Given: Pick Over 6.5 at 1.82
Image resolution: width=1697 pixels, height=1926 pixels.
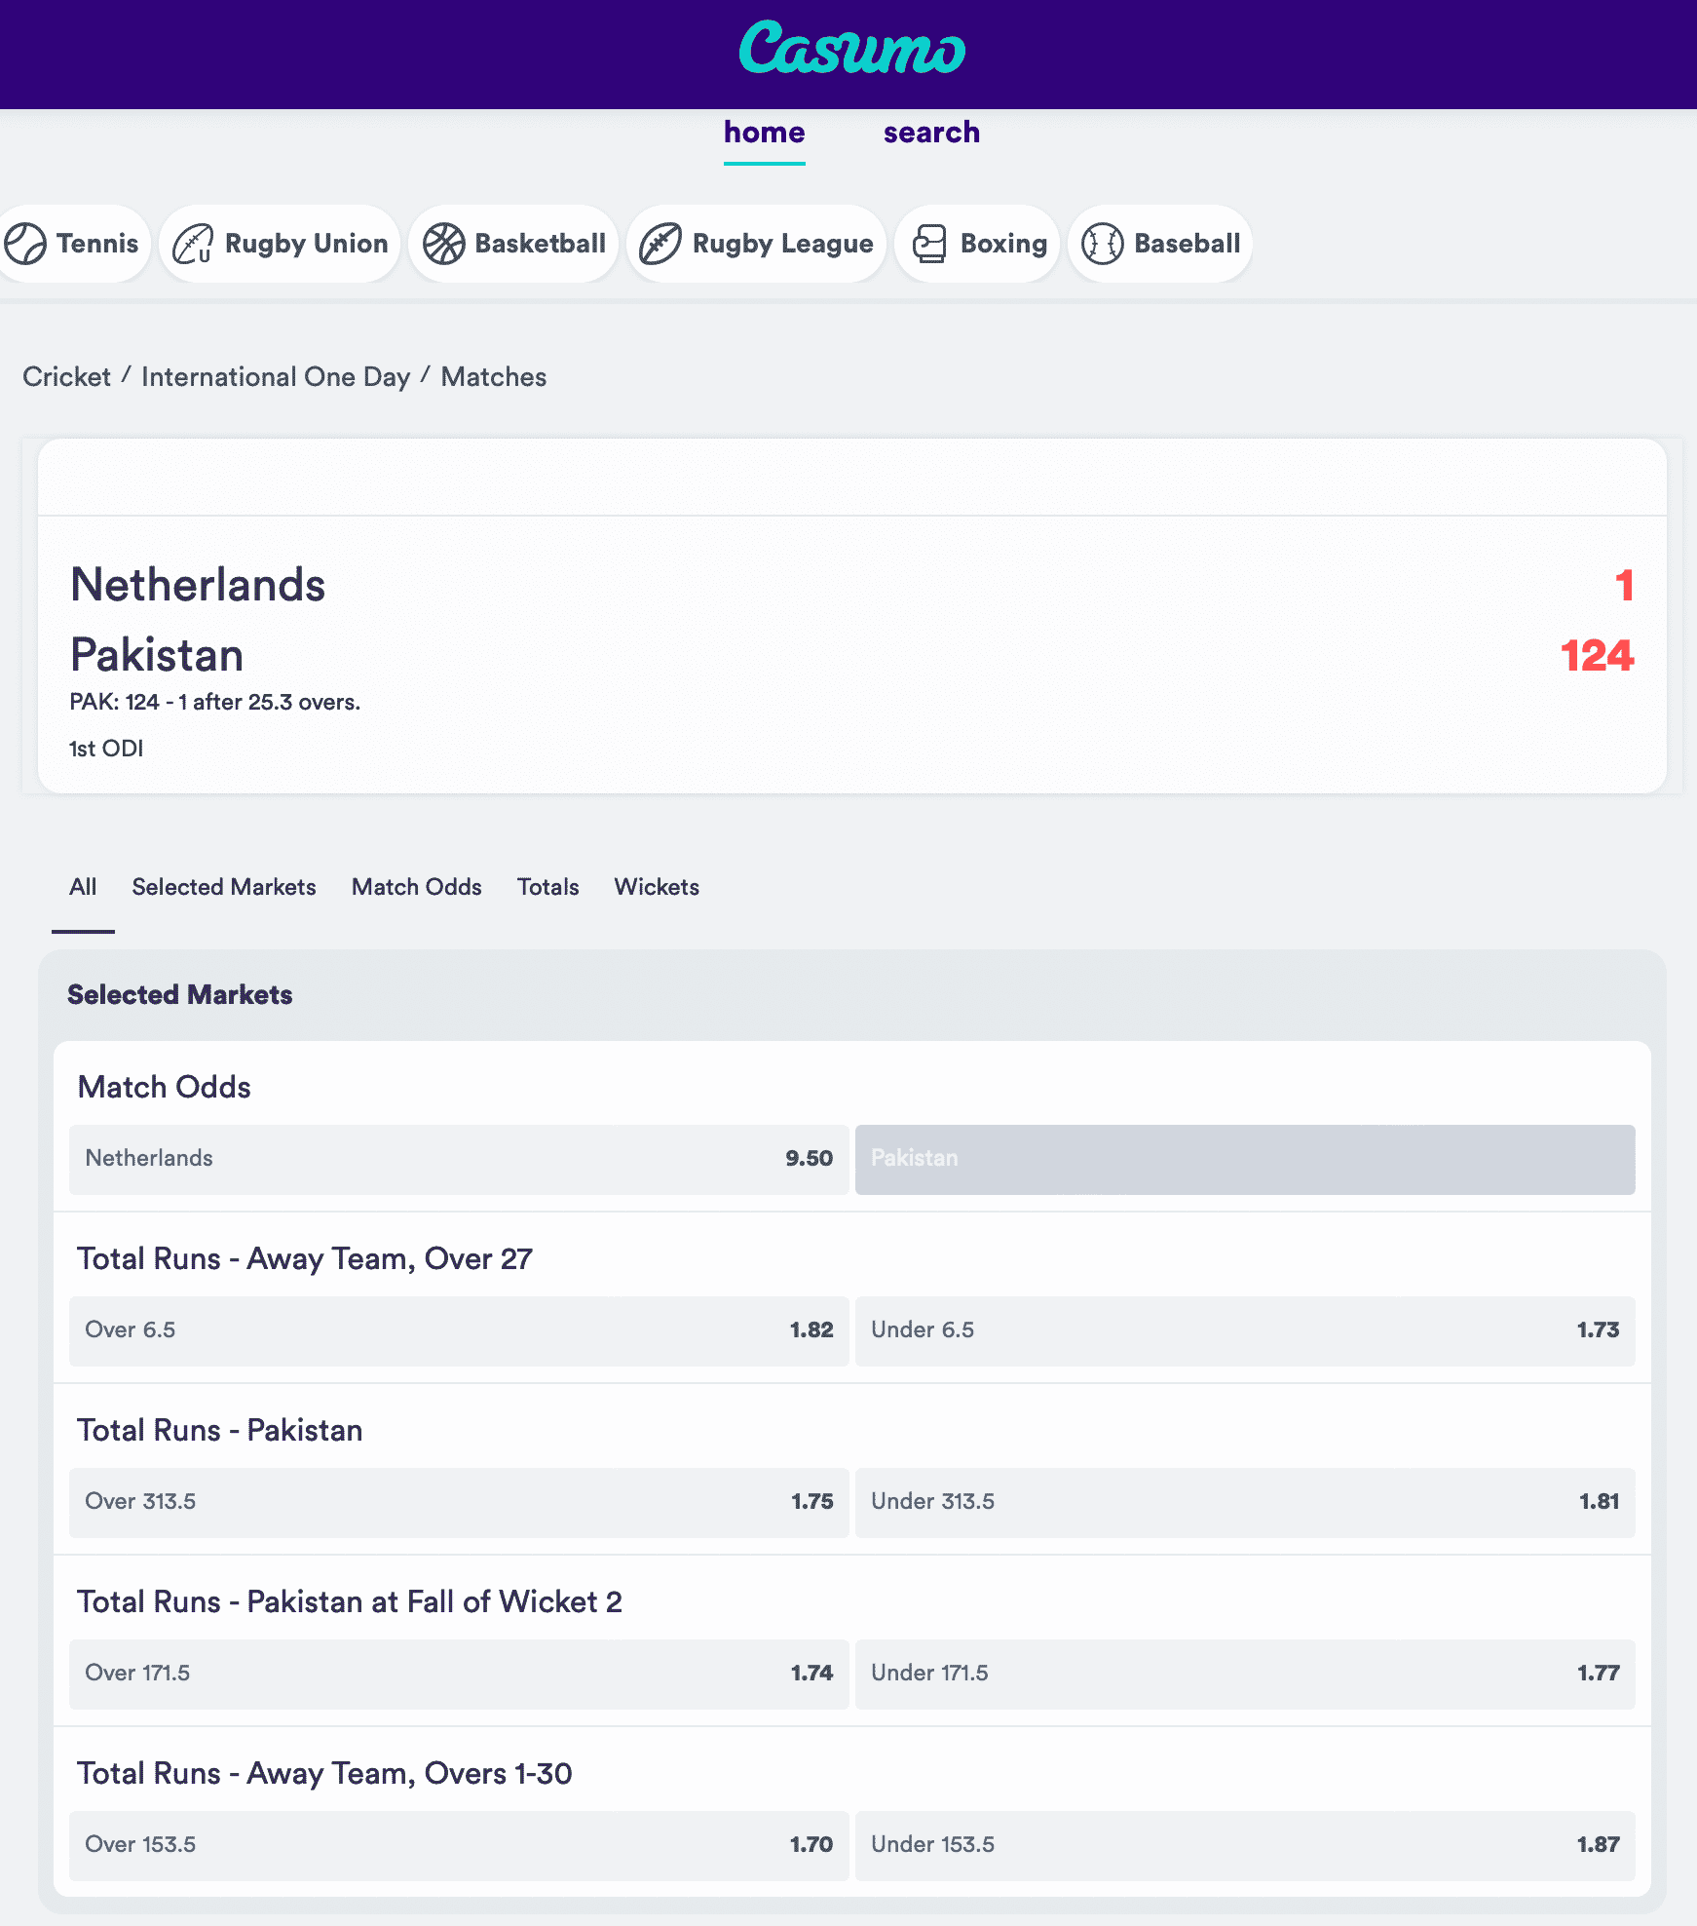Looking at the screenshot, I should tap(459, 1330).
